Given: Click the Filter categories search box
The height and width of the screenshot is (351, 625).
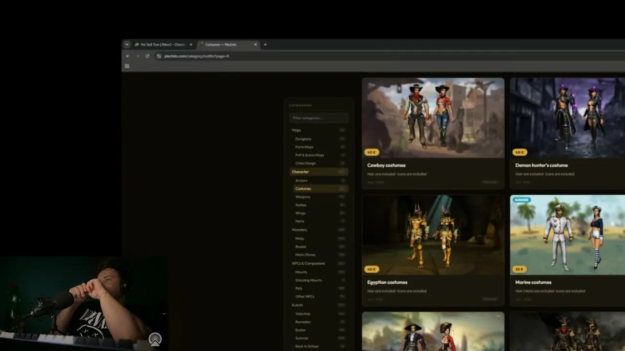Looking at the screenshot, I should tap(319, 118).
